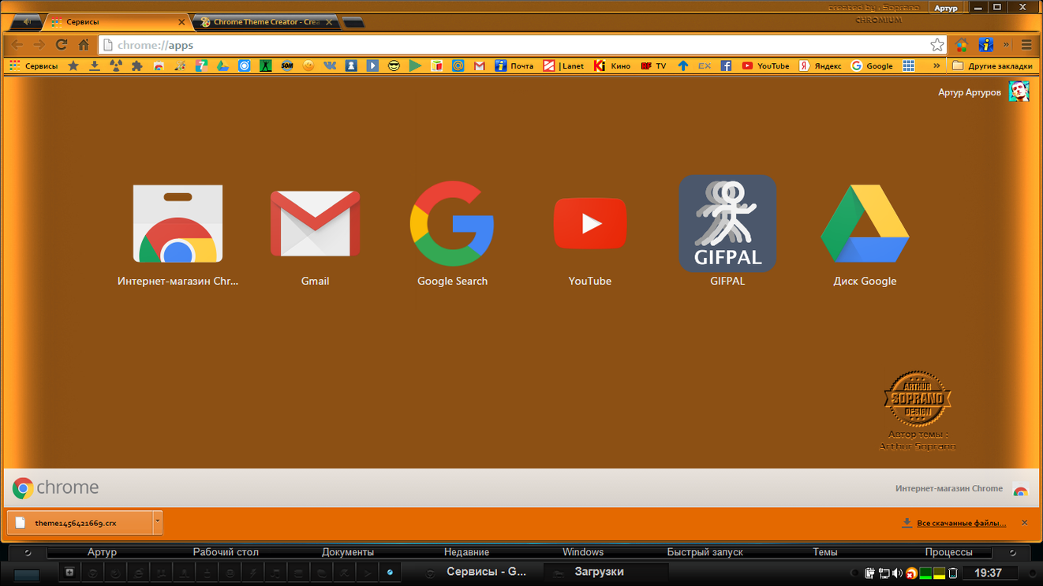Open the GIFPAL app
The image size is (1043, 586).
click(727, 224)
